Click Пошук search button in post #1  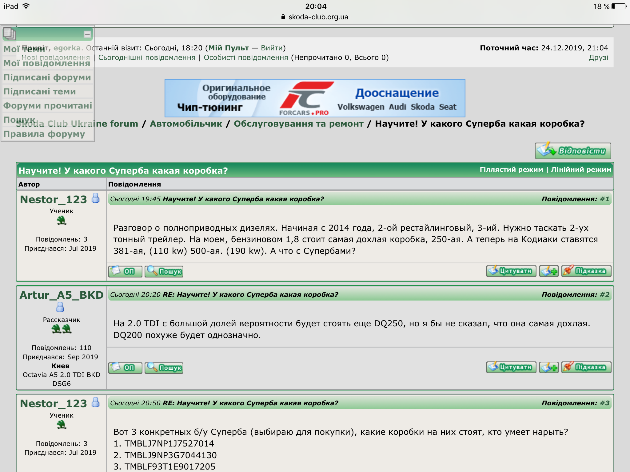pos(164,271)
